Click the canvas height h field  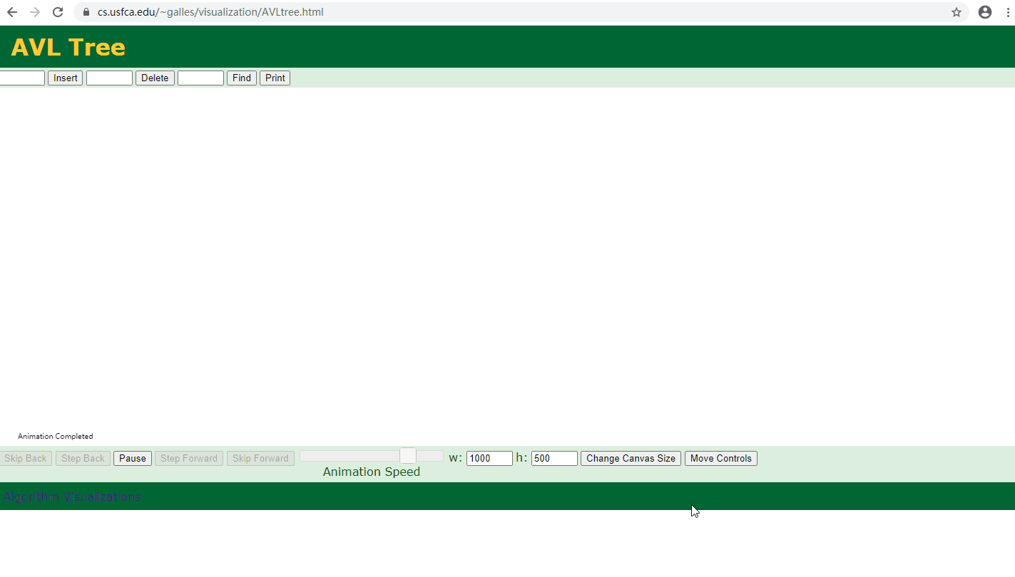click(x=554, y=458)
